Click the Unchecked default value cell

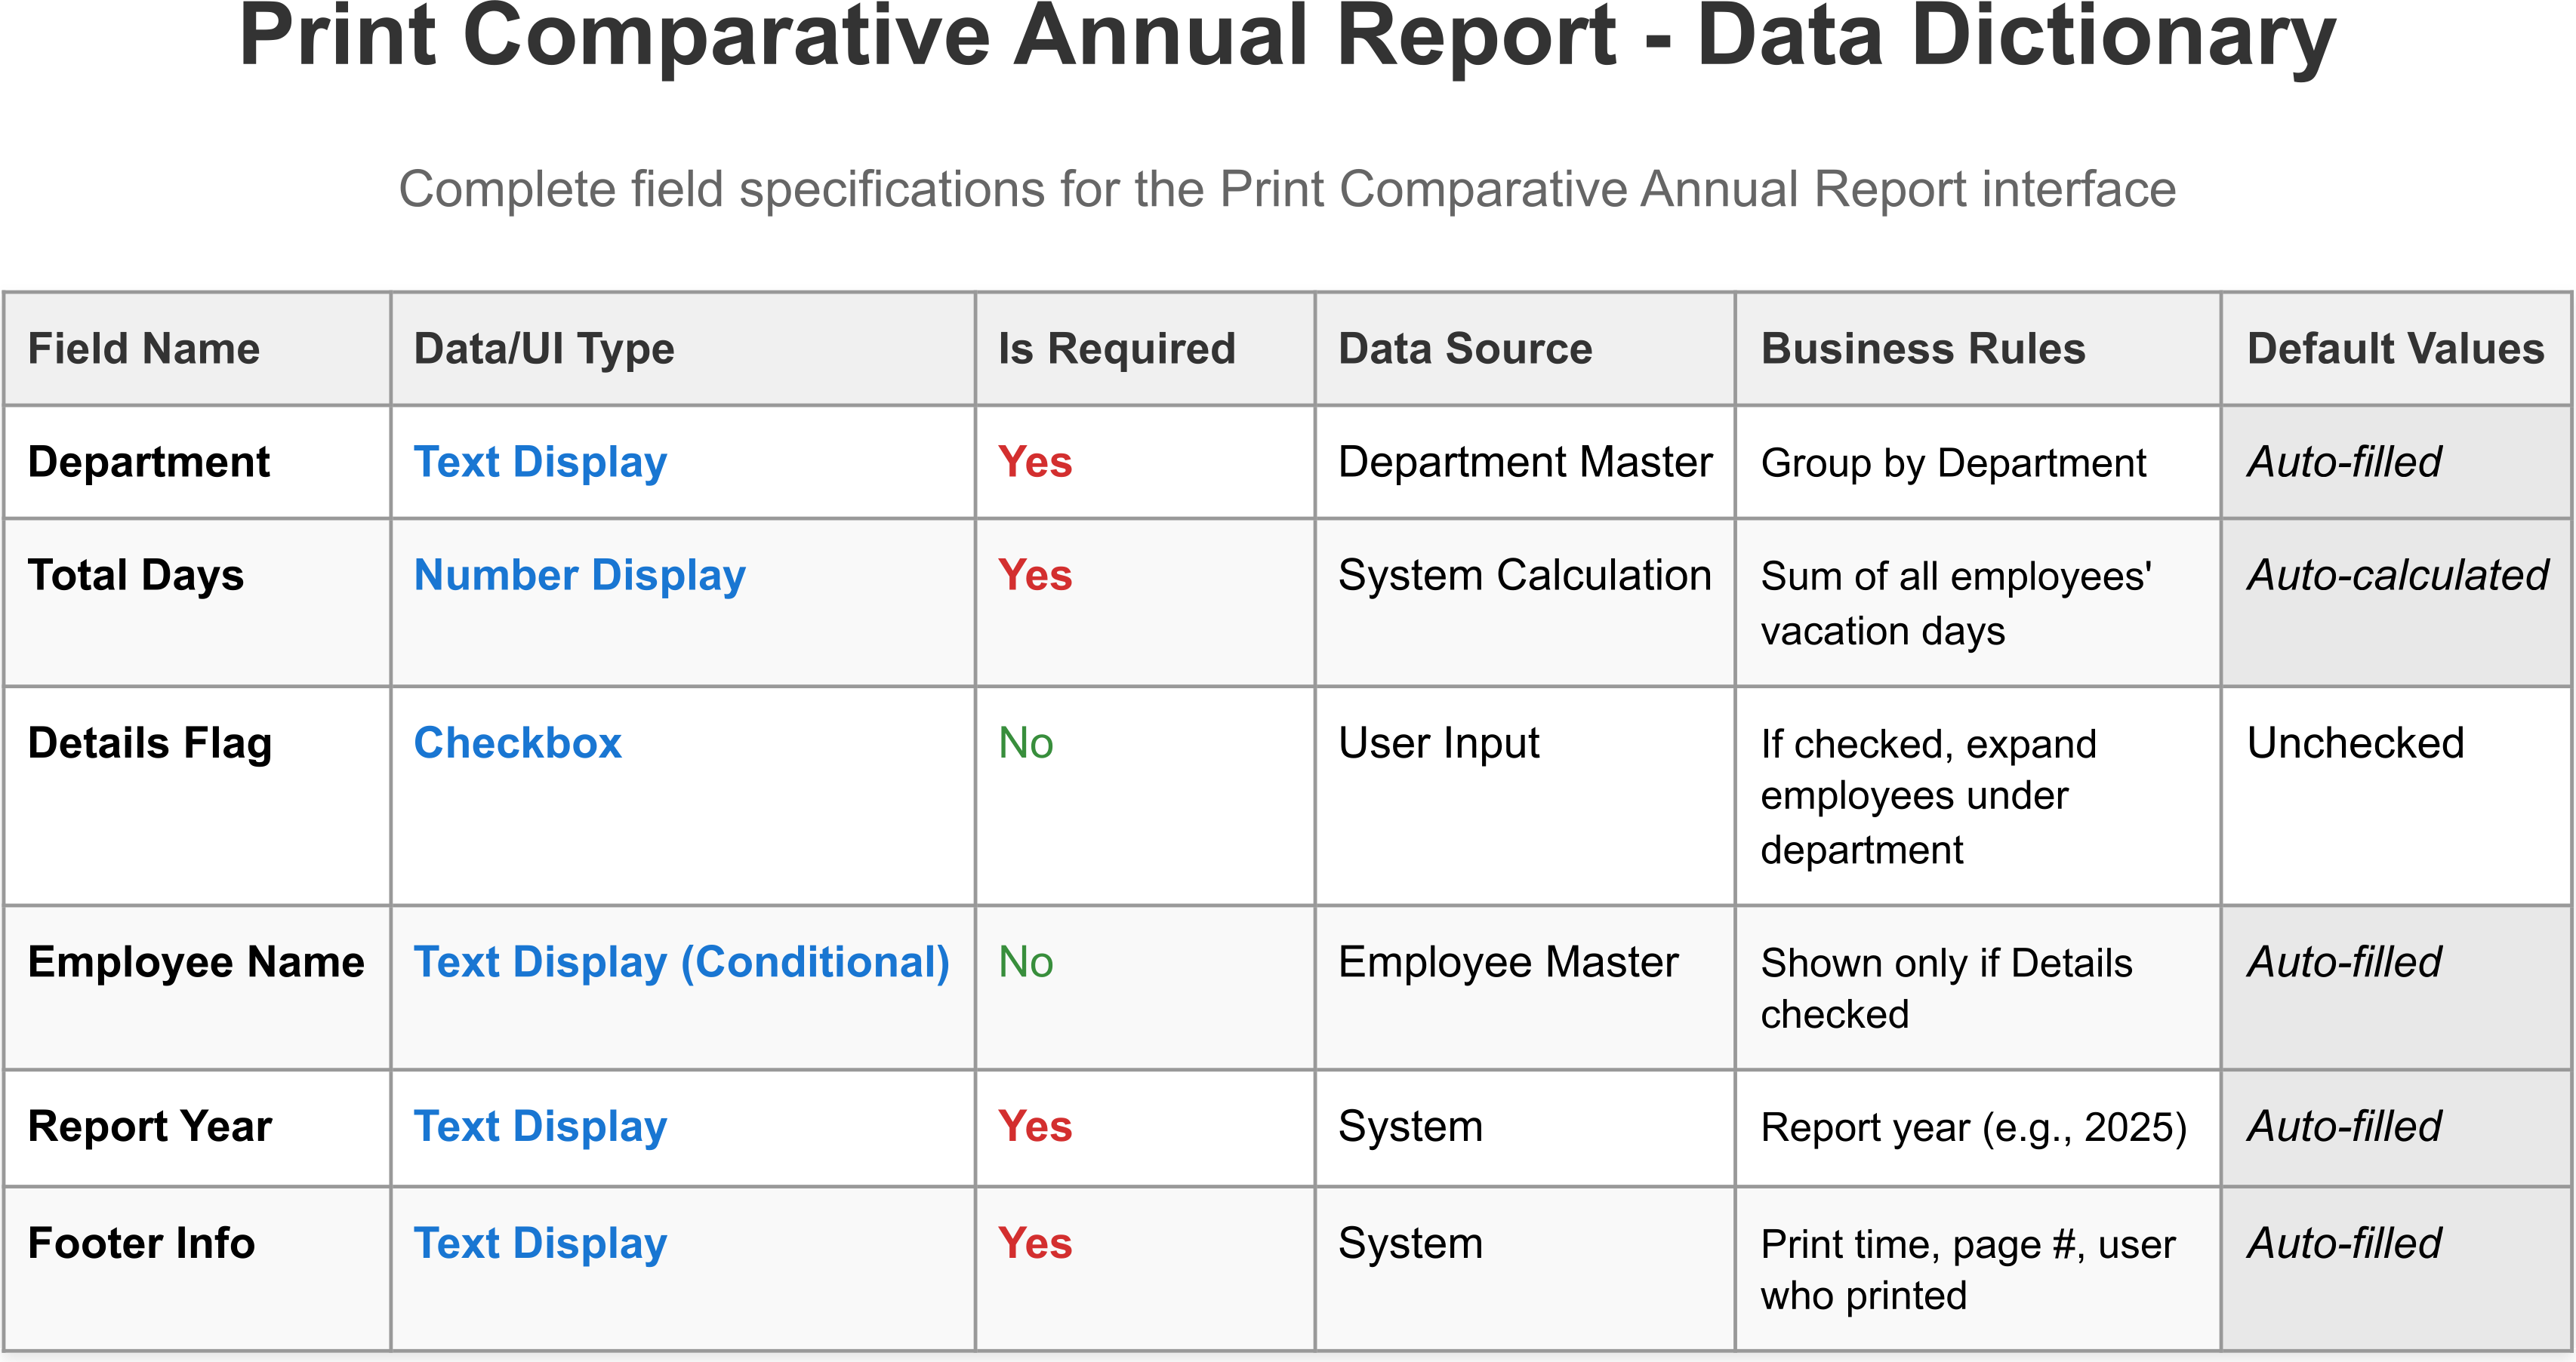[x=2355, y=743]
